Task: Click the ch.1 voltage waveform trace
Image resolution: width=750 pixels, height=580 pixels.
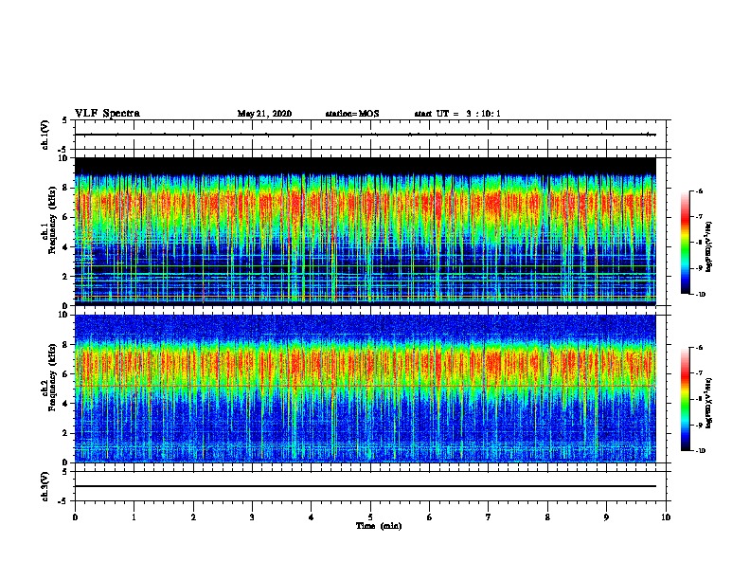Action: tap(365, 135)
